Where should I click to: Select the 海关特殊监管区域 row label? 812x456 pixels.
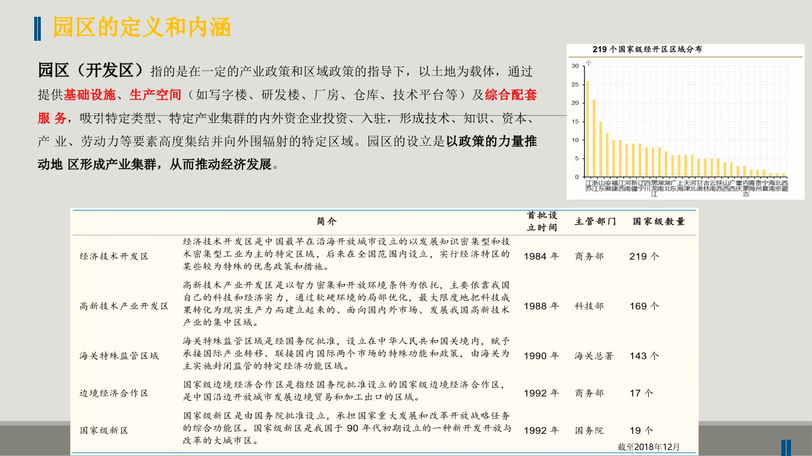[x=119, y=356]
